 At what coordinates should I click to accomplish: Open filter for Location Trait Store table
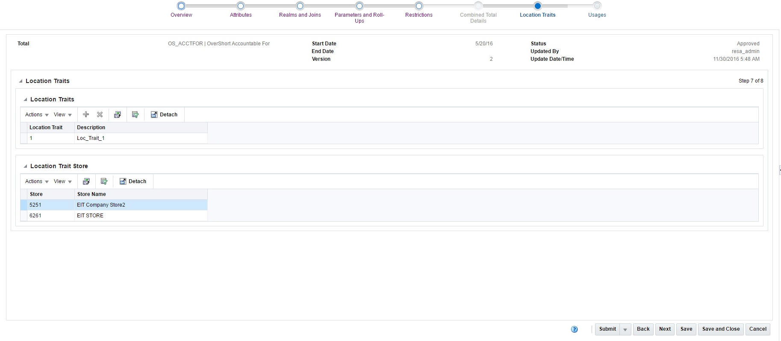(x=104, y=181)
